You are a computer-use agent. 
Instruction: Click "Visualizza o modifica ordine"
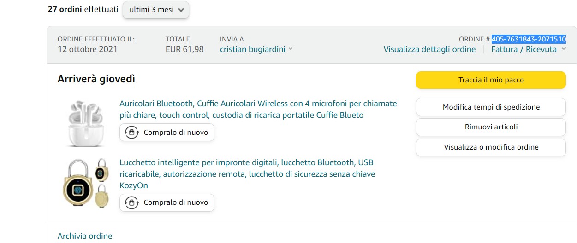point(491,147)
